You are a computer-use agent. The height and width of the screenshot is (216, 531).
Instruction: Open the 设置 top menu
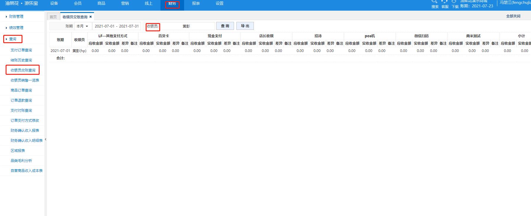pos(220,4)
